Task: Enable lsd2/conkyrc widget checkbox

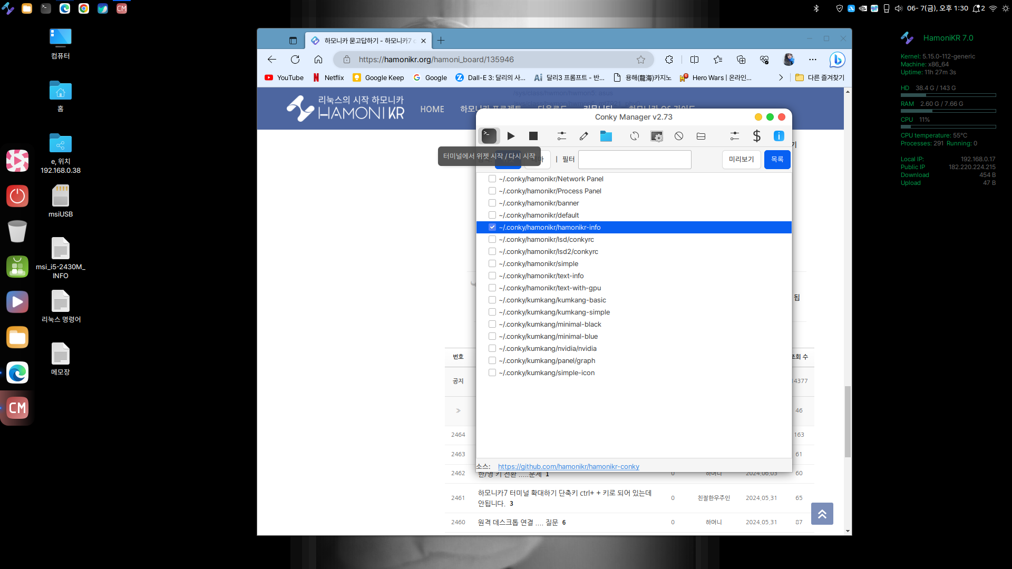Action: pos(492,251)
